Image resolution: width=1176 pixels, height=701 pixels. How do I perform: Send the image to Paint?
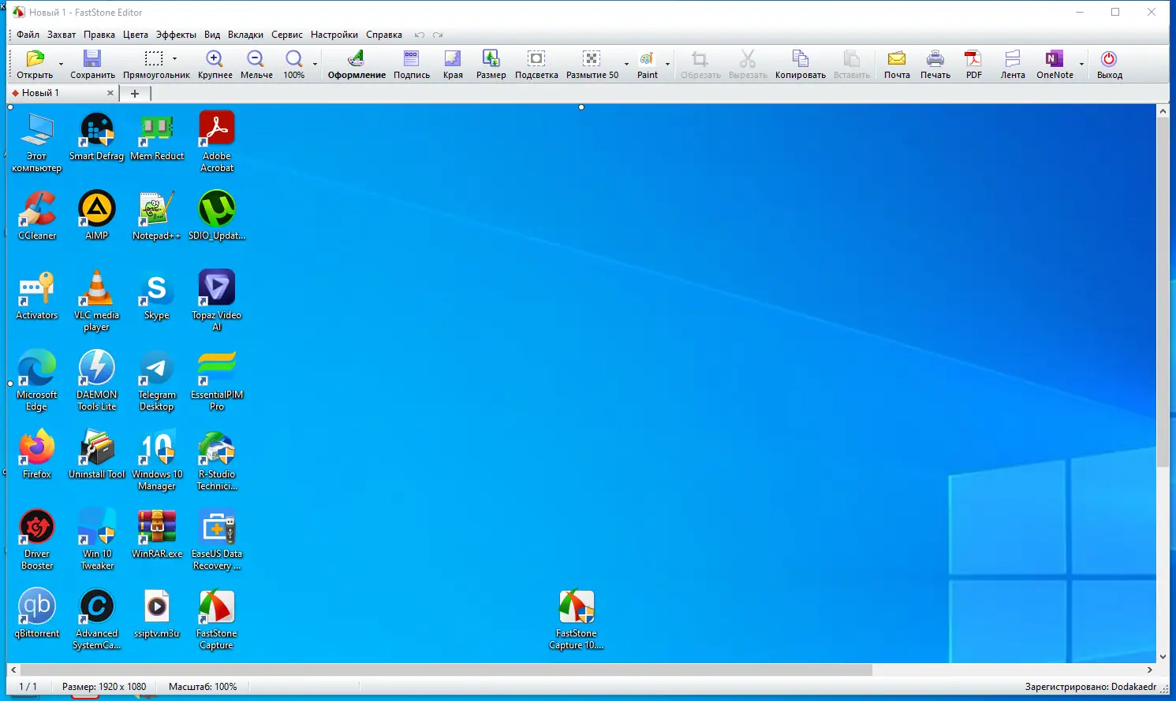click(648, 65)
